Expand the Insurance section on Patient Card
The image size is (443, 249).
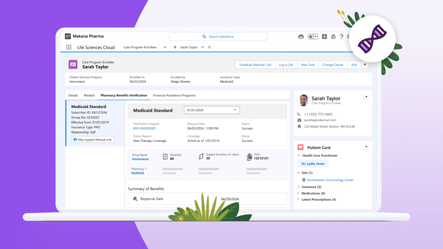(x=298, y=187)
